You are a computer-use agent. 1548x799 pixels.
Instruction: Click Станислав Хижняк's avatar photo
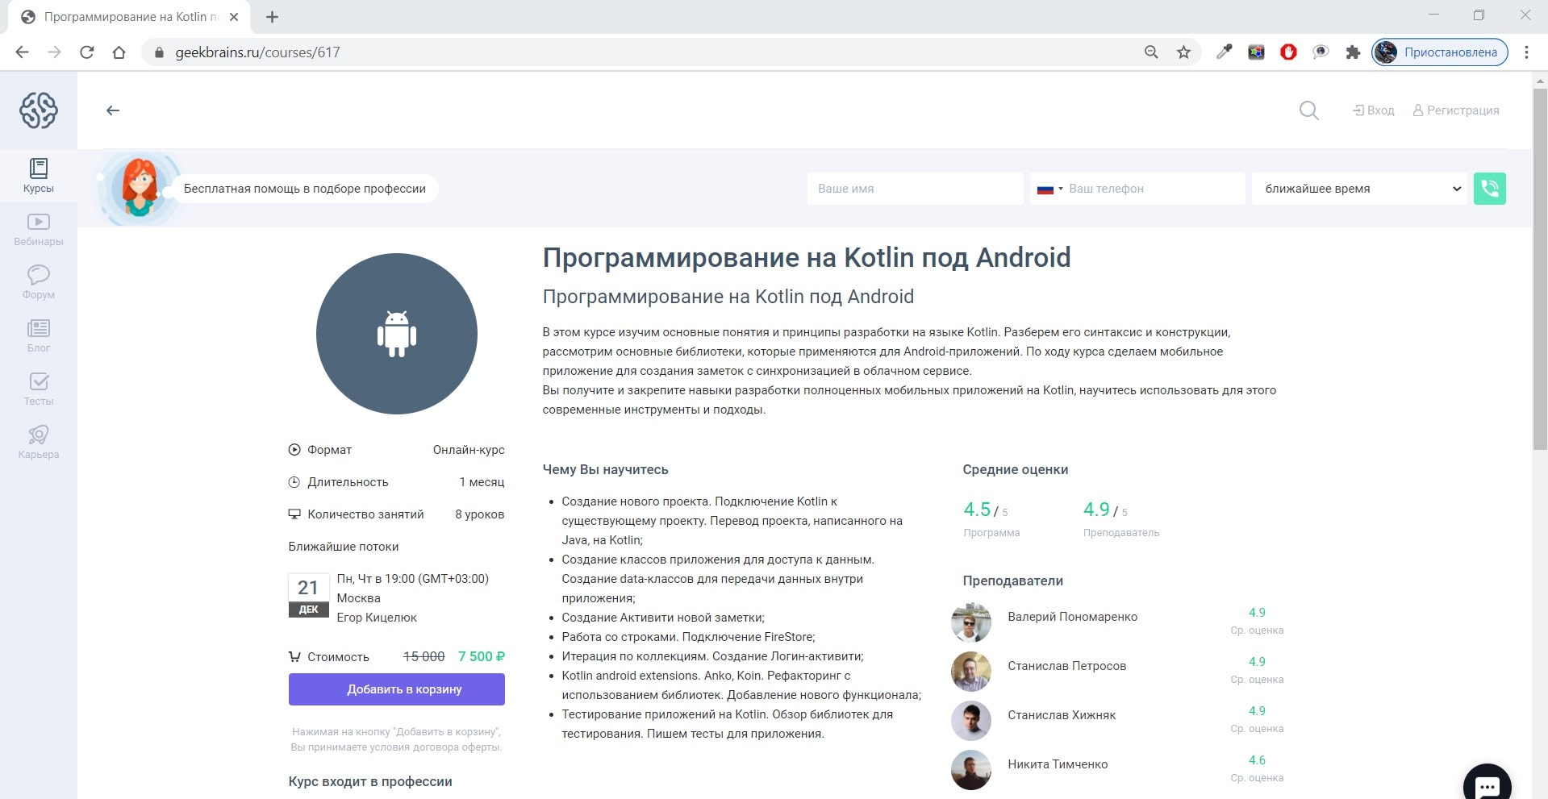[971, 721]
